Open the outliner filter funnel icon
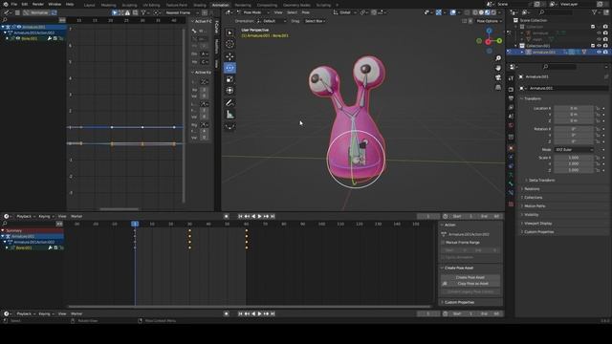Viewport: 612px width, 344px height. (594, 12)
